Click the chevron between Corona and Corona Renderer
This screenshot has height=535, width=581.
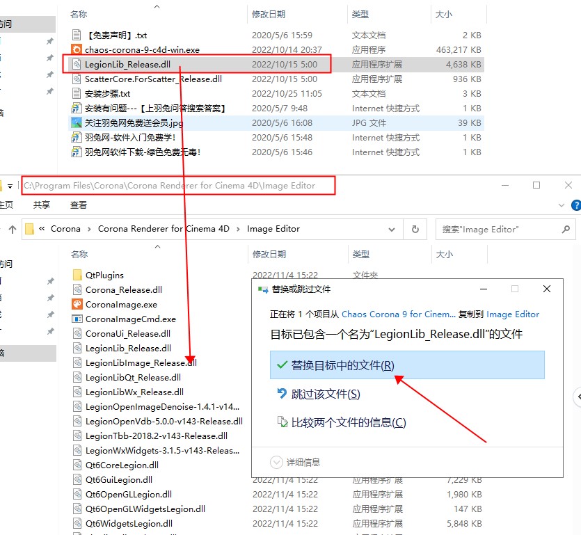coord(89,230)
